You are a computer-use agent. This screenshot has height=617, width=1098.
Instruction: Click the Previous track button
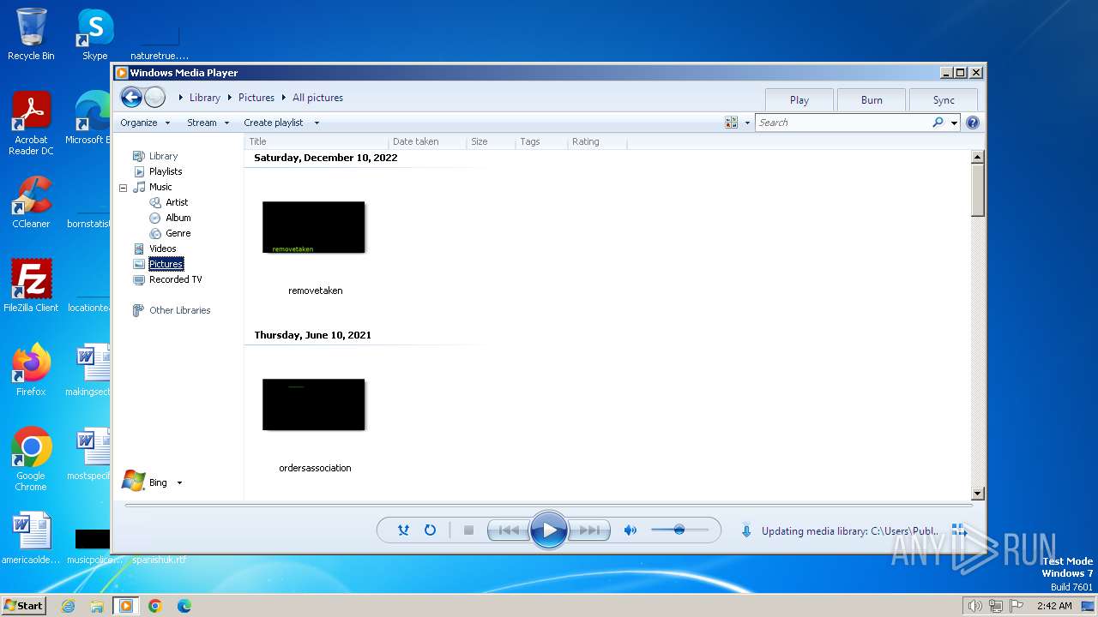click(509, 530)
